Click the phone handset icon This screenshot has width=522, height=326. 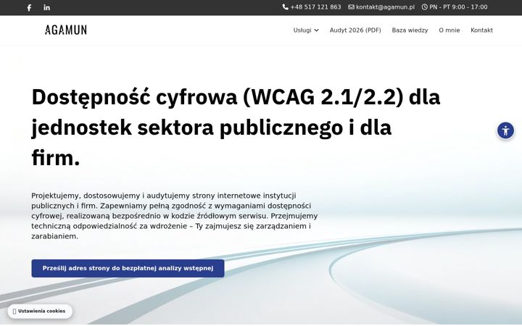coord(286,7)
